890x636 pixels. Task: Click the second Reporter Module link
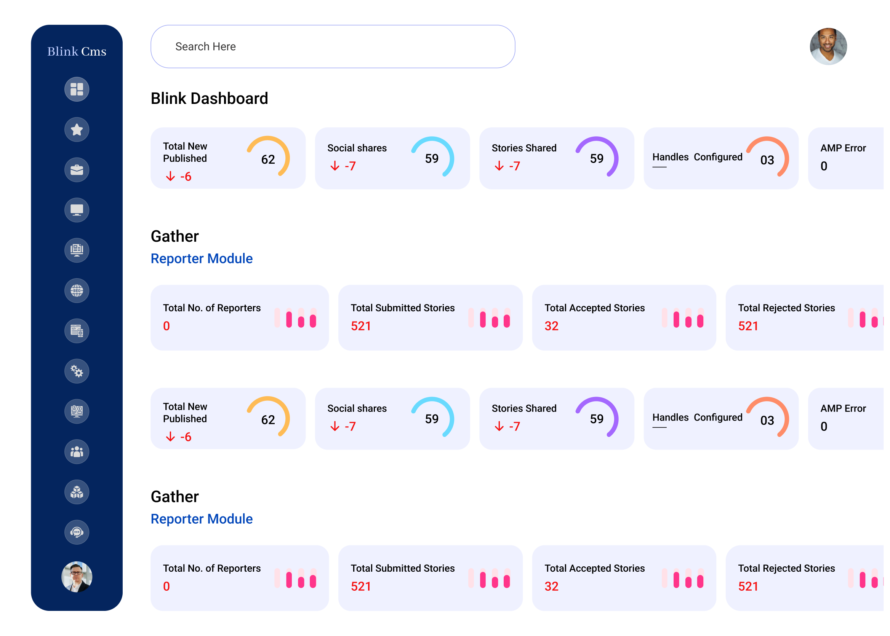pyautogui.click(x=202, y=519)
